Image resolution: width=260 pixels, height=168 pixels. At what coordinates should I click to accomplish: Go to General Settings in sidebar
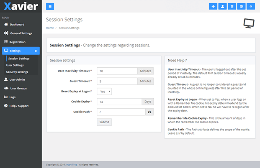point(21,33)
